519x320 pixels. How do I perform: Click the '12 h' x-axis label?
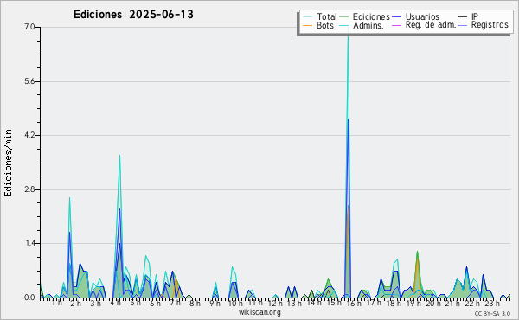(x=275, y=303)
